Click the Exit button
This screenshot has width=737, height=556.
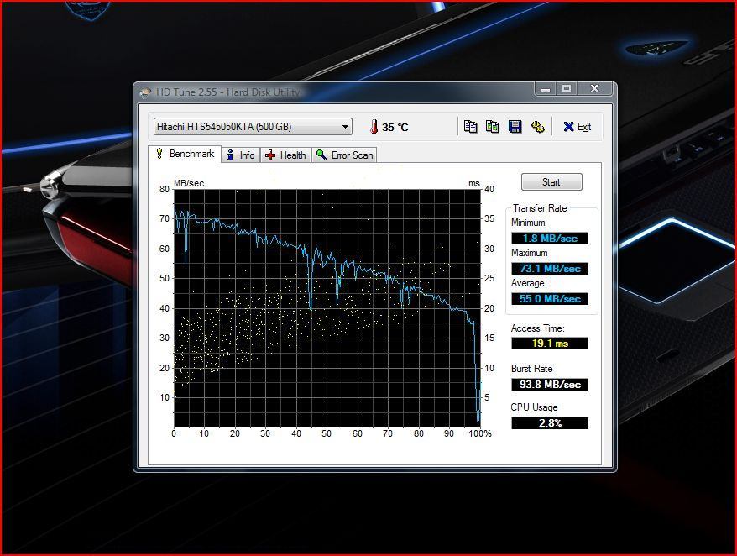coord(578,127)
